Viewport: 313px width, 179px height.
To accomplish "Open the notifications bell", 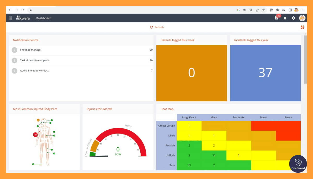I will pos(285,18).
